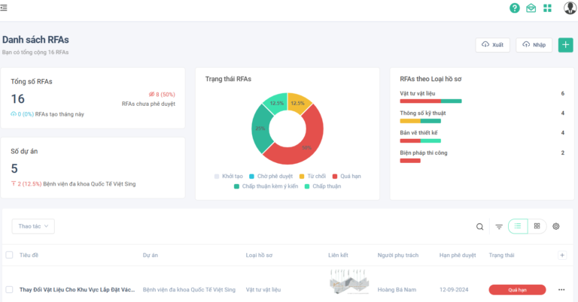Viewport: 578px width, 302px height.
Task: Open the filter lines icon
Action: pos(499,227)
